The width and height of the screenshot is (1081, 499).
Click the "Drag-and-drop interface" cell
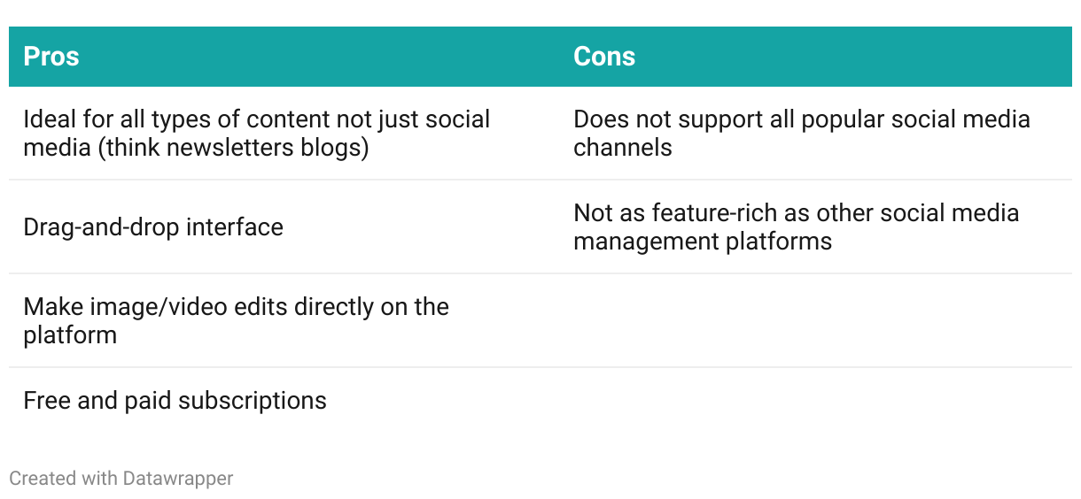click(x=153, y=227)
